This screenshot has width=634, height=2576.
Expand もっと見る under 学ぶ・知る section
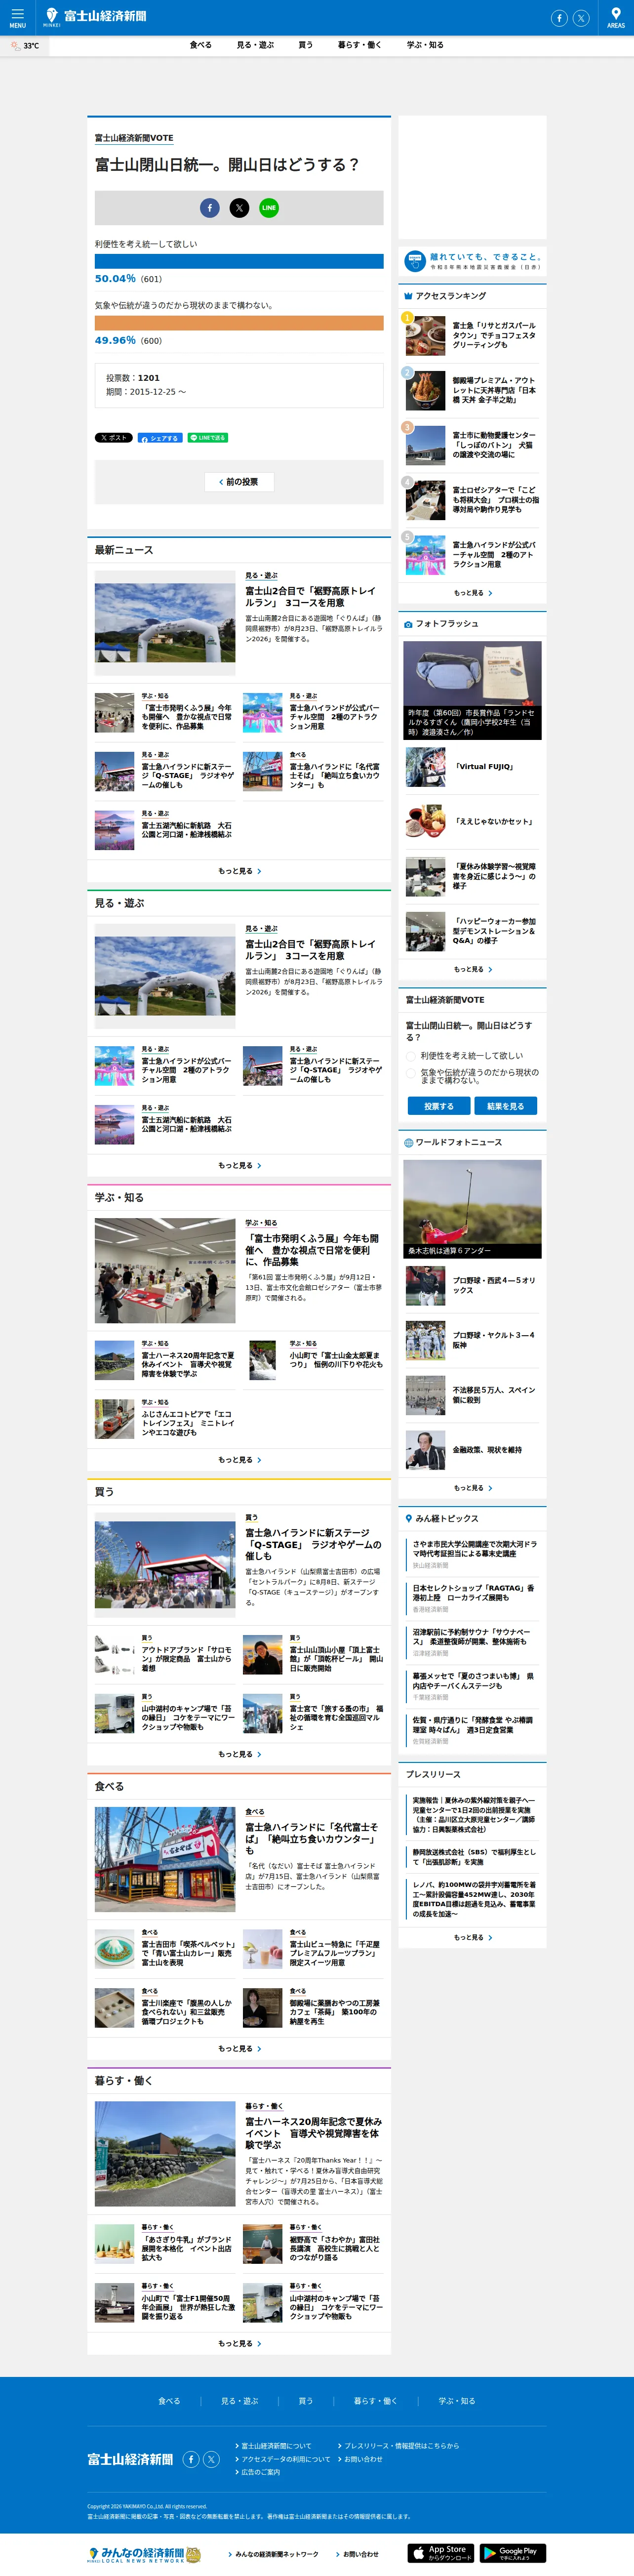tap(239, 1460)
